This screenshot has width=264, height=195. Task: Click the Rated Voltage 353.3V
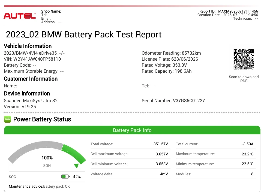pos(164,65)
